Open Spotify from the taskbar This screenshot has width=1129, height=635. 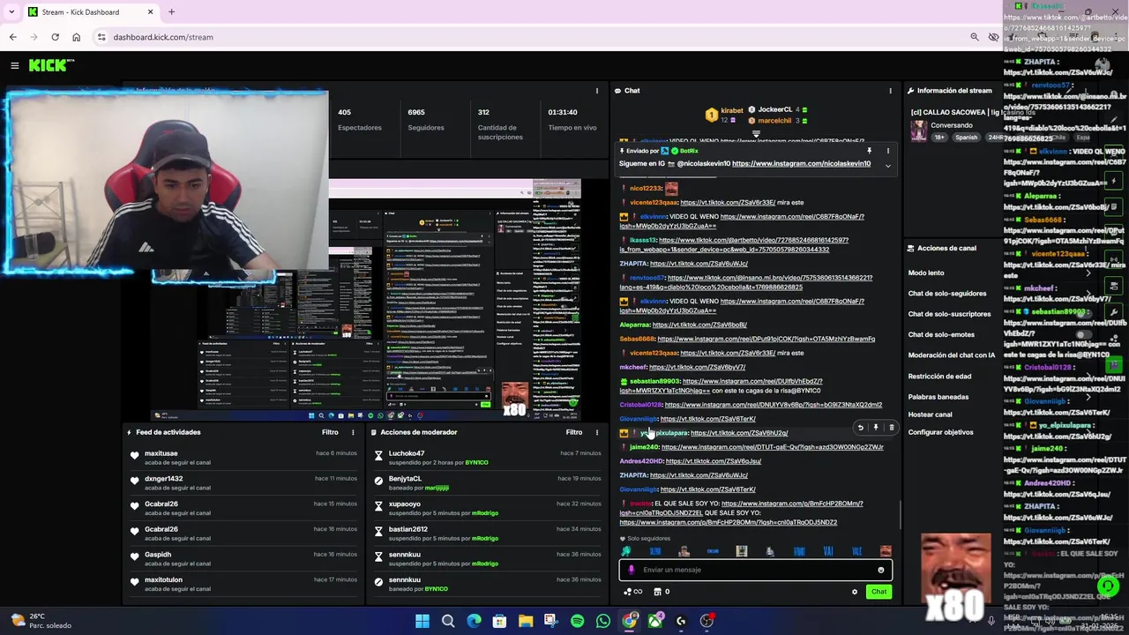coord(577,621)
